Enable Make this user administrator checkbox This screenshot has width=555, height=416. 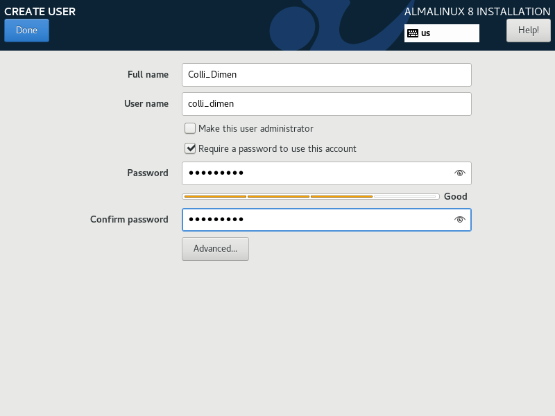[190, 128]
